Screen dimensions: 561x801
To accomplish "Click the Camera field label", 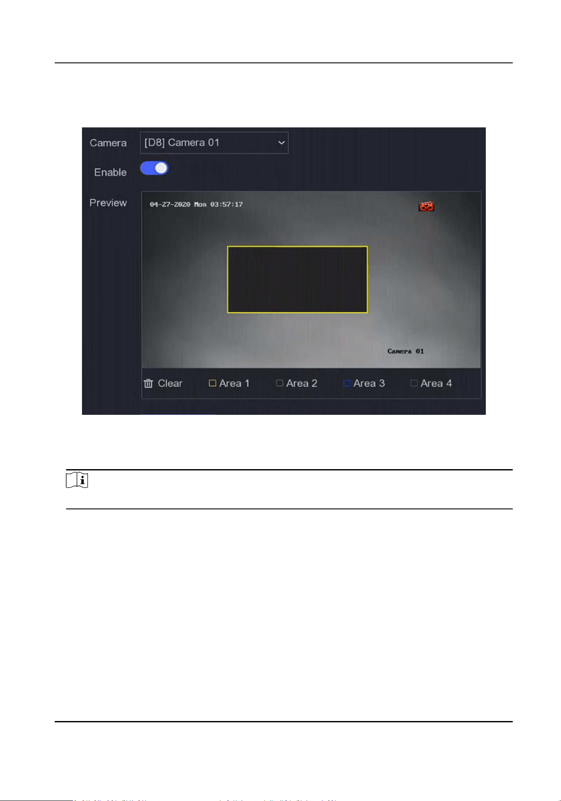I will coord(108,143).
